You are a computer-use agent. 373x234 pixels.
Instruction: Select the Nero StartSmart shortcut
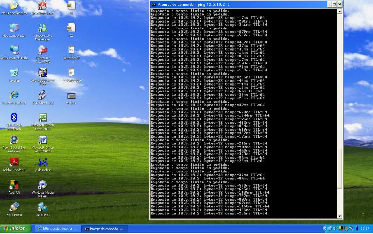coord(43,8)
